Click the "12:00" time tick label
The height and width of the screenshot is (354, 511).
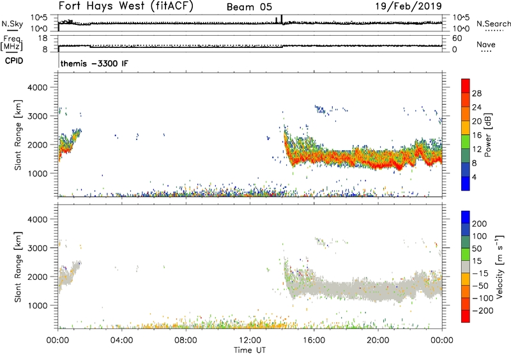pyautogui.click(x=250, y=341)
